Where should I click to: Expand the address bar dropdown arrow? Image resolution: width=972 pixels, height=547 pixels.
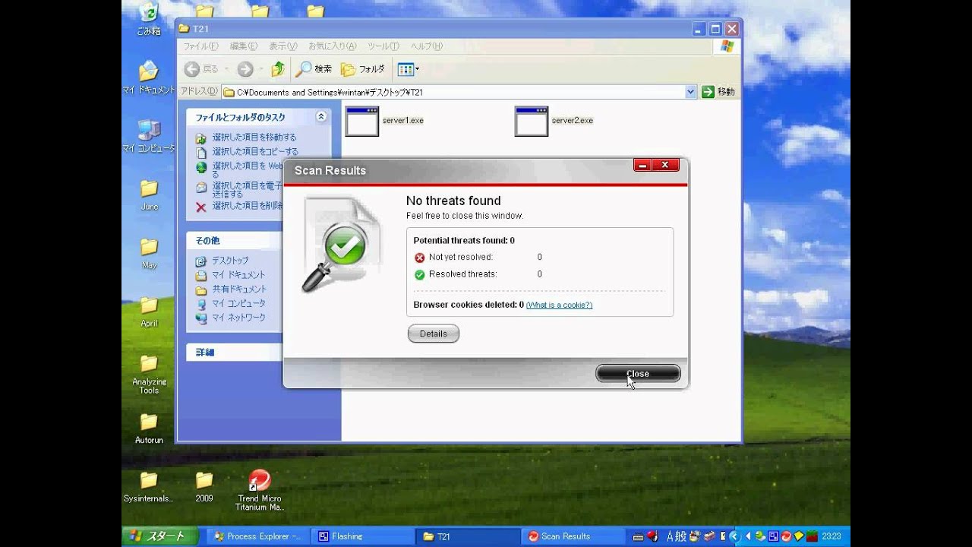click(690, 92)
